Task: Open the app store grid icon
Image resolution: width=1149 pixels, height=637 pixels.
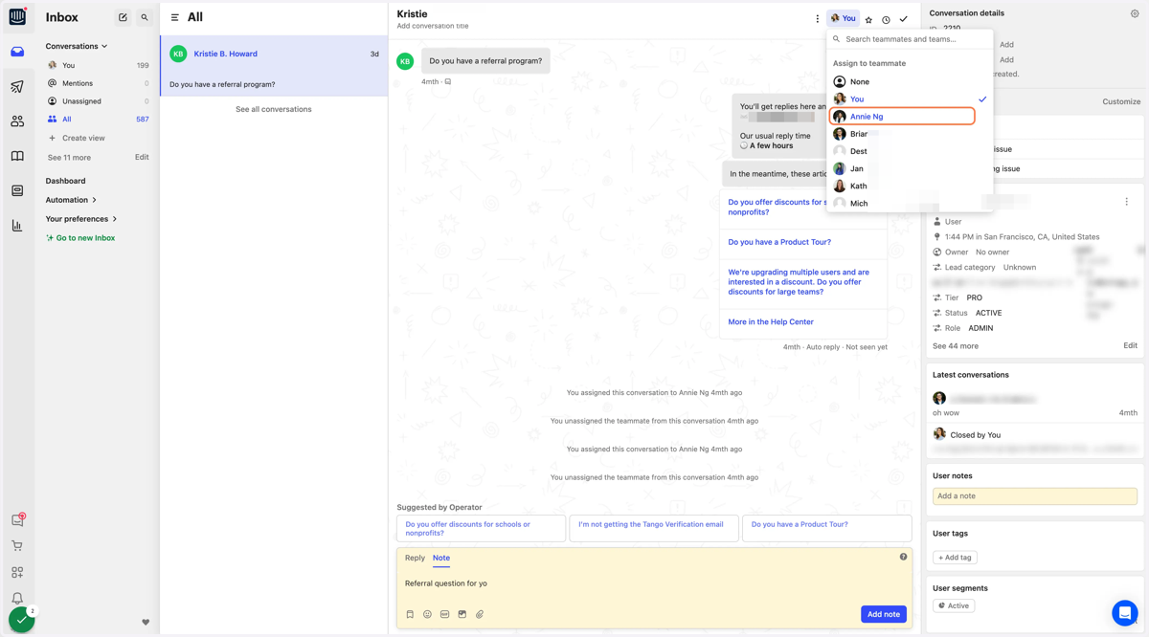Action: coord(17,572)
